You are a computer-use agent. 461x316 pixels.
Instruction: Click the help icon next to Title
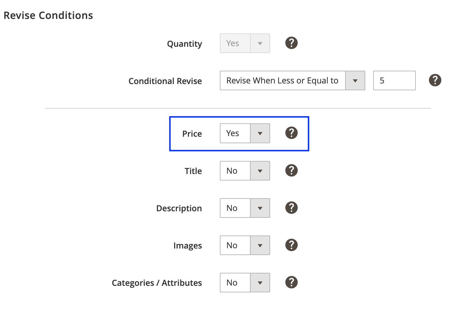coord(291,171)
